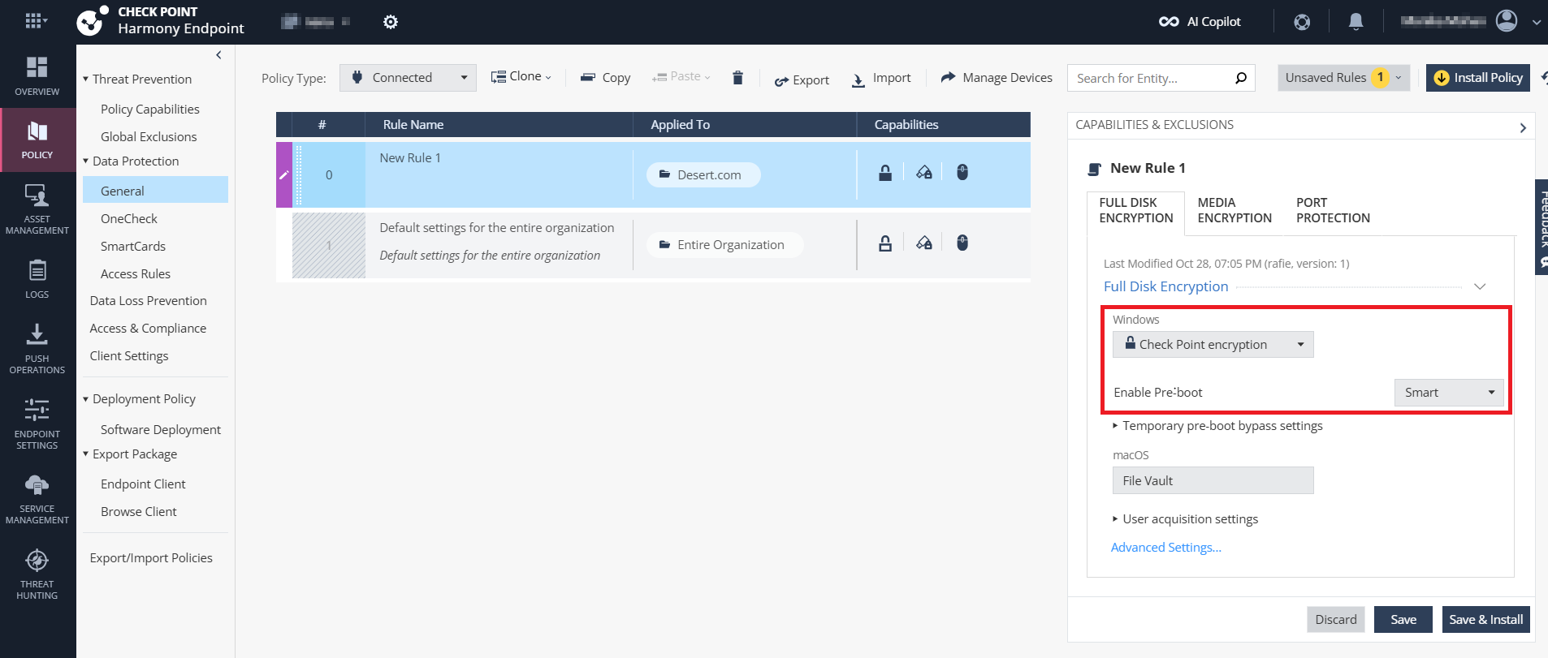
Task: Click media encryption icon in Default settings row
Action: (924, 243)
